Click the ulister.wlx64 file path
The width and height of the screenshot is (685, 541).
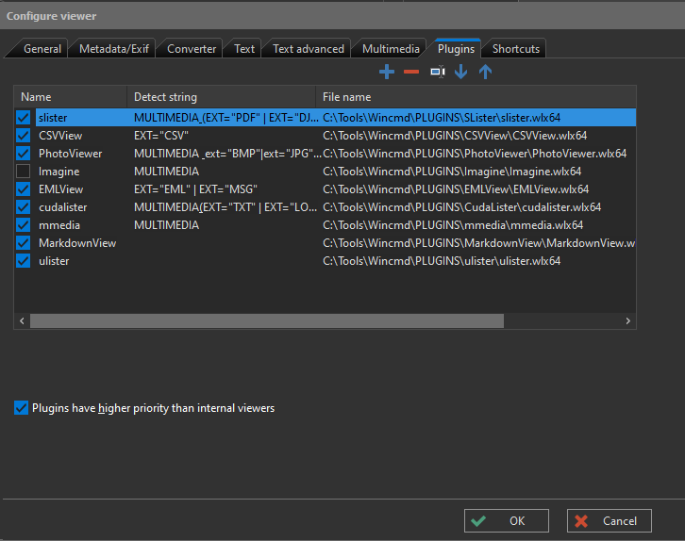442,260
